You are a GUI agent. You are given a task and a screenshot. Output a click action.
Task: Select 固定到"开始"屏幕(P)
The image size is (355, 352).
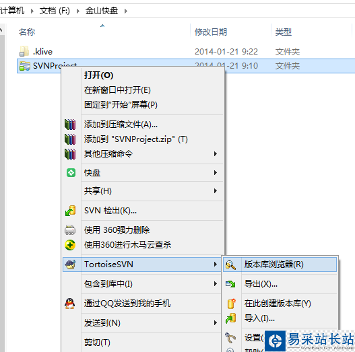click(x=121, y=105)
